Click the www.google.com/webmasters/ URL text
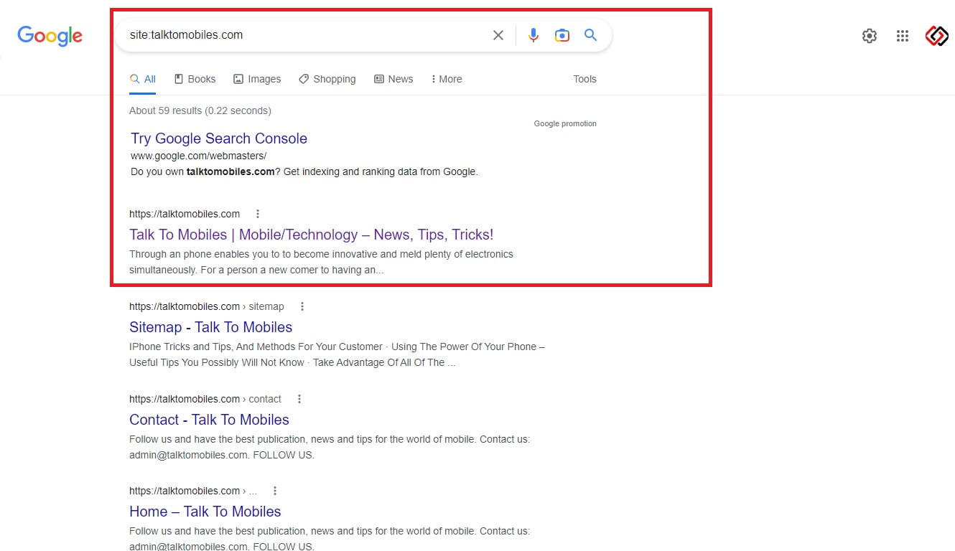This screenshot has height=551, width=955. [199, 156]
